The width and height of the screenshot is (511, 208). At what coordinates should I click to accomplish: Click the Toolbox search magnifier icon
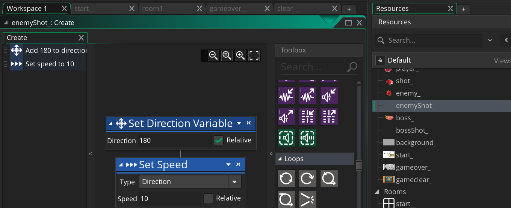click(x=352, y=67)
